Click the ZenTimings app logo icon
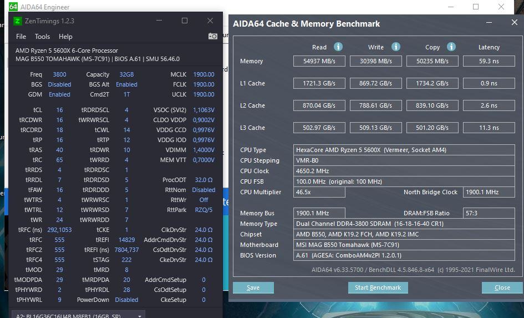This screenshot has width=524, height=318. coord(17,21)
